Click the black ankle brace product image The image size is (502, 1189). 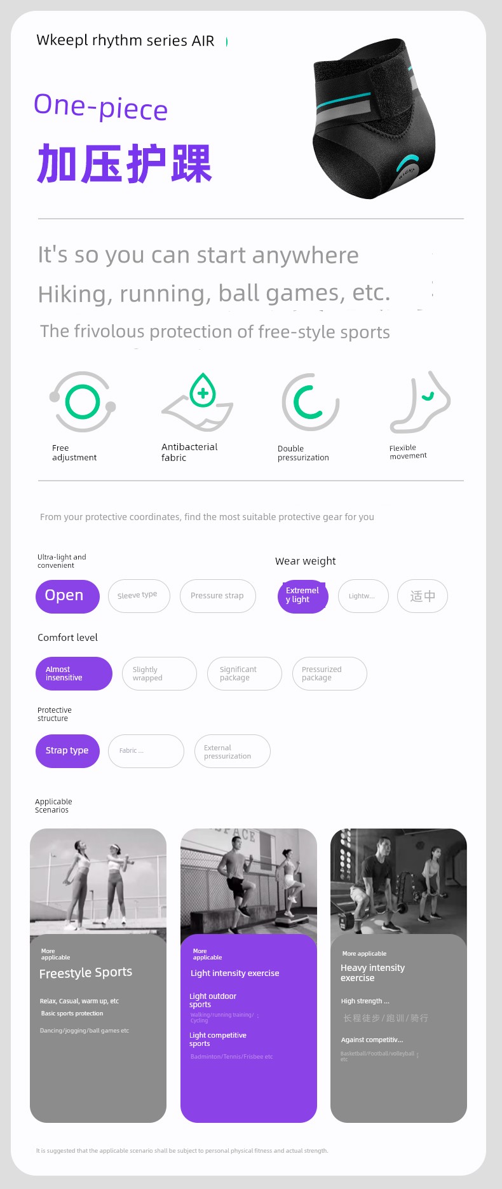[374, 121]
